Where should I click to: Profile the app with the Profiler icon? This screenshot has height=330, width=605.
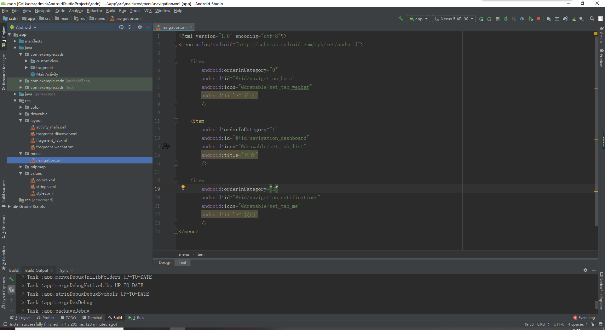coord(522,19)
